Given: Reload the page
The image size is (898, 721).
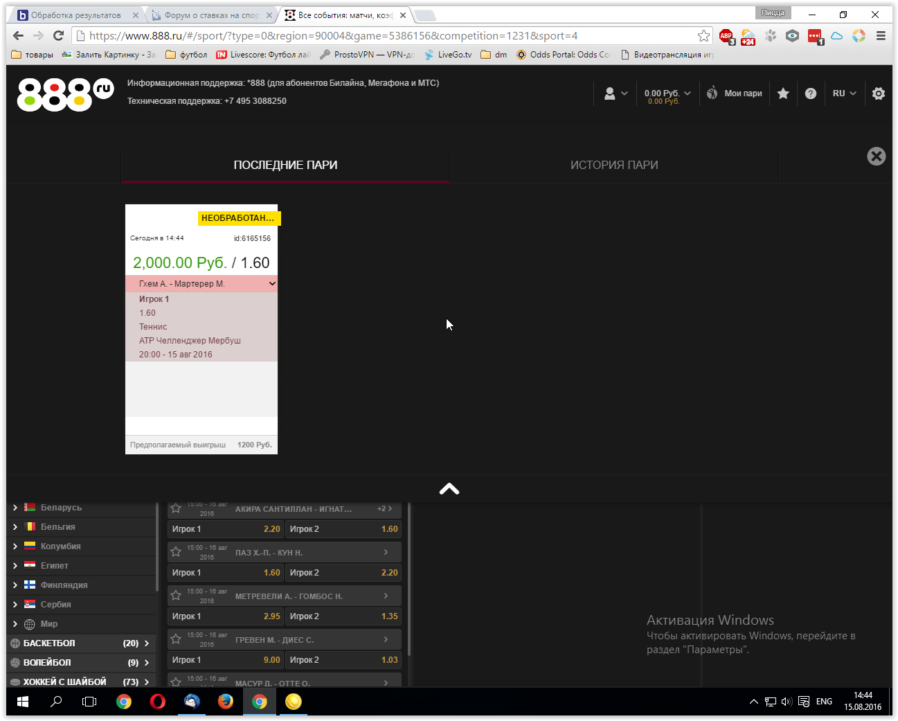Looking at the screenshot, I should (x=59, y=36).
